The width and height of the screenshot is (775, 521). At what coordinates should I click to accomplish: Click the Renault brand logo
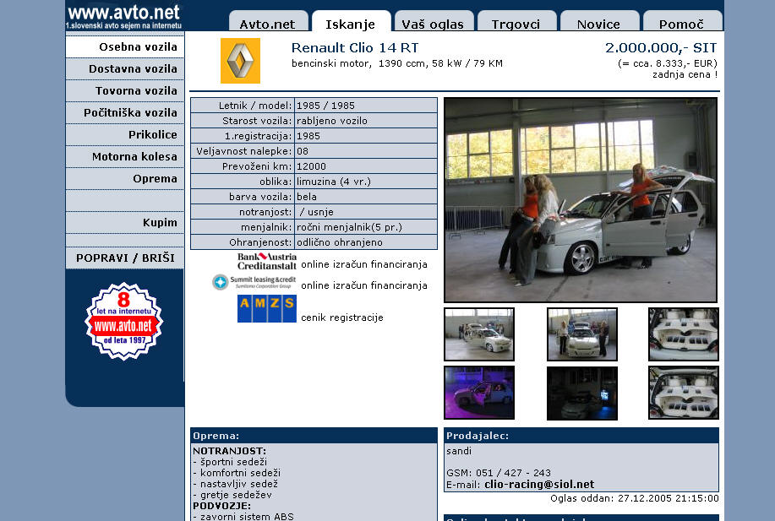point(240,61)
